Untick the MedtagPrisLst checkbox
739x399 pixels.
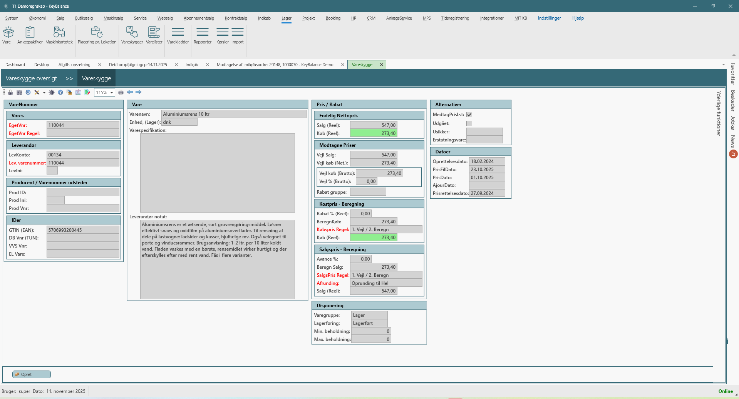[469, 115]
